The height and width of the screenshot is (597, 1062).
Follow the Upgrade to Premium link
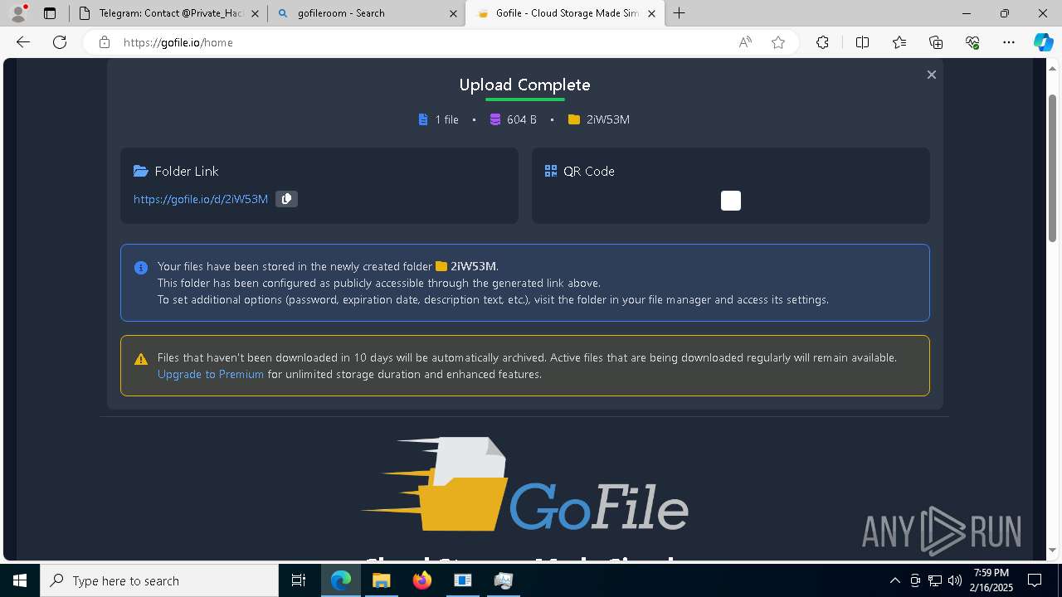211,374
